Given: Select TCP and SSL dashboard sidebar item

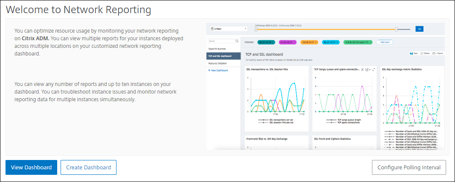Looking at the screenshot, I should (223, 56).
